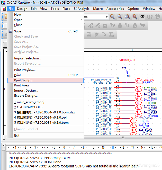Select Import Selection... menu entry
Viewport: 162px width, 170px height.
[46, 58]
